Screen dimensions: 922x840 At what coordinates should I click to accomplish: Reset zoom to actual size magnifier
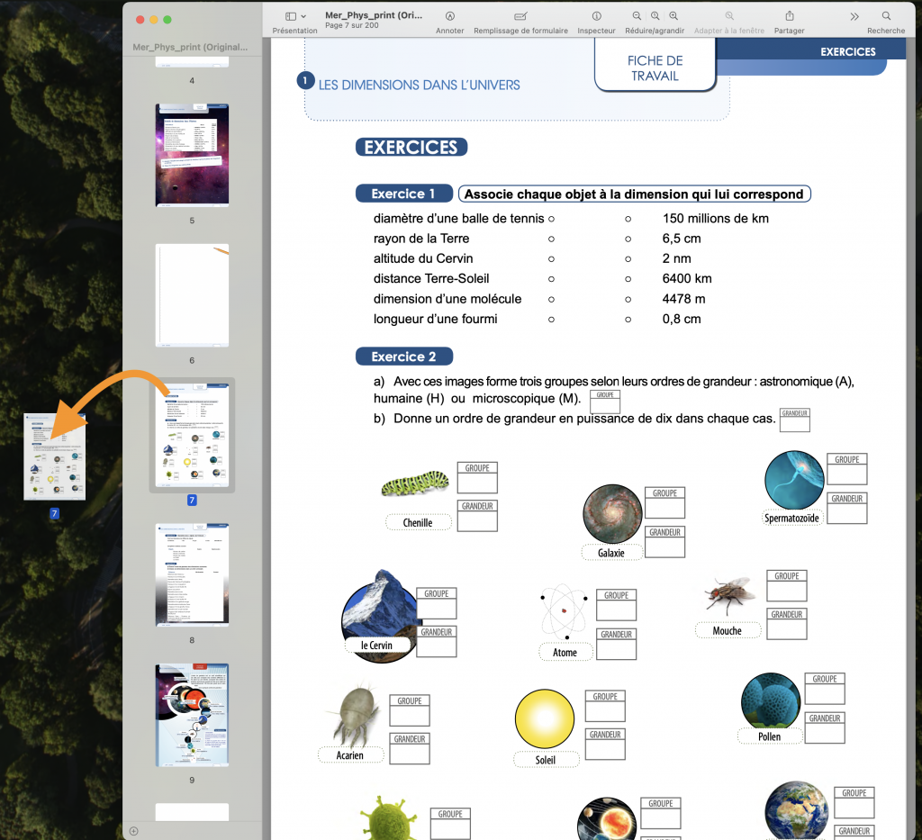(655, 16)
